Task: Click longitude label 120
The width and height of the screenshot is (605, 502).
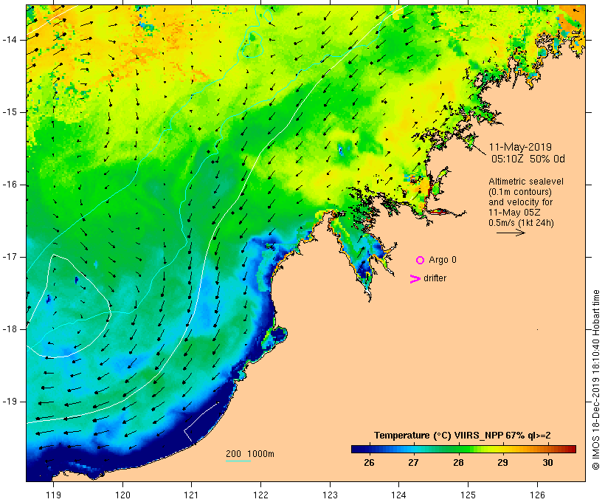Action: (122, 495)
